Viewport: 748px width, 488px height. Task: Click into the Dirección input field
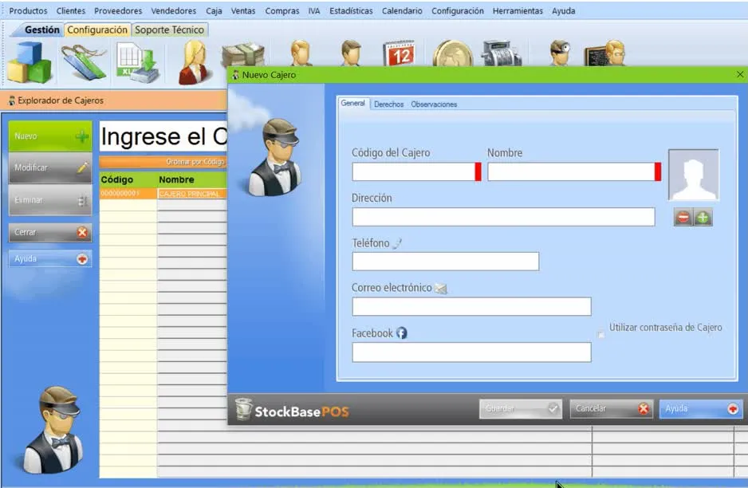tap(503, 217)
